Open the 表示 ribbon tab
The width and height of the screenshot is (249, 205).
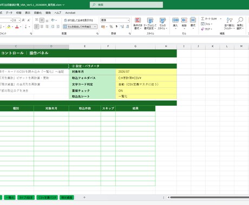(28, 13)
